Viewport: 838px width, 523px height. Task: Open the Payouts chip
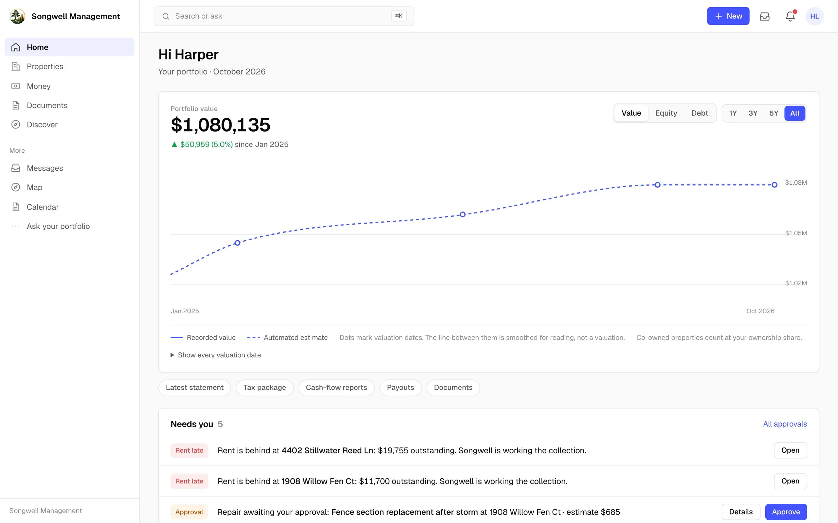(400, 387)
